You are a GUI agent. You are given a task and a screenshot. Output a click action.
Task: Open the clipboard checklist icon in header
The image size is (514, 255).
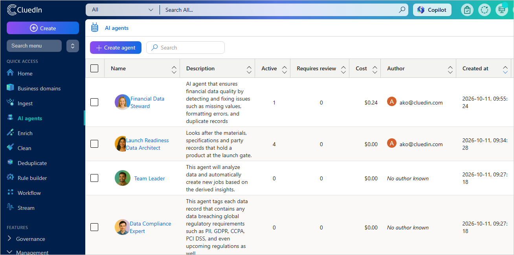[467, 10]
